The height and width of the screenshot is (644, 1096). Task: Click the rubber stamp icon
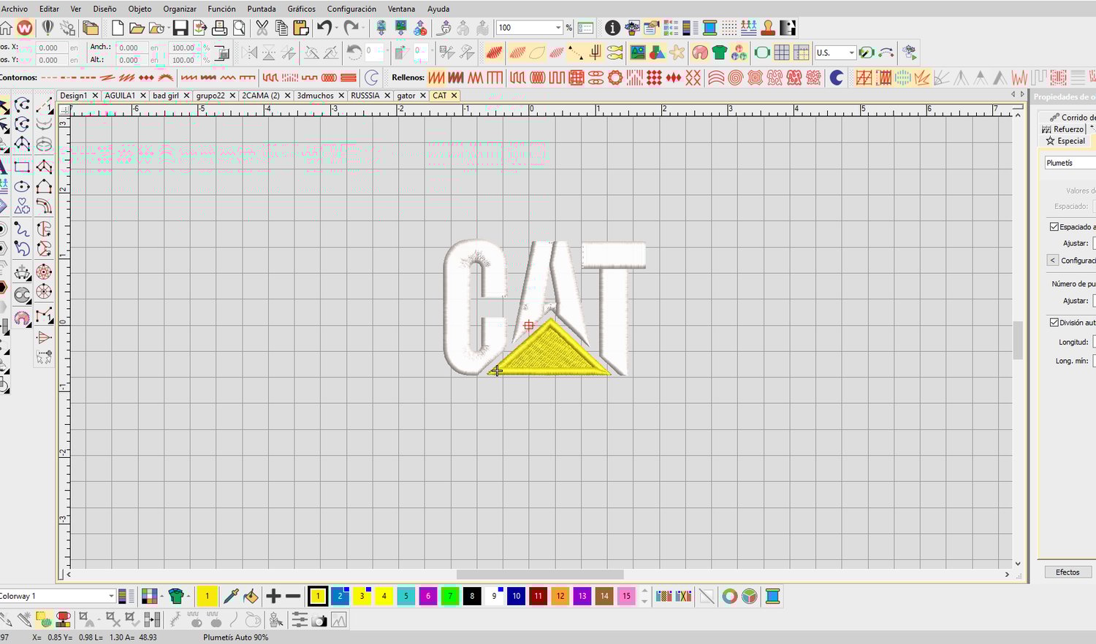point(768,28)
